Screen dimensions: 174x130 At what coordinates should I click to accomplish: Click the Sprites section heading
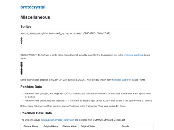(x=26, y=27)
